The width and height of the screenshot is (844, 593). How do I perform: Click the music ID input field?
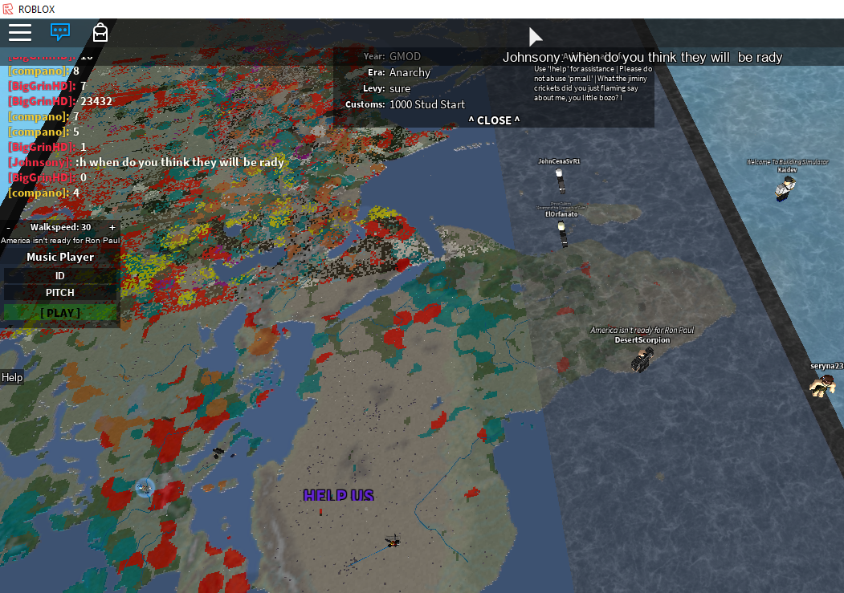59,276
